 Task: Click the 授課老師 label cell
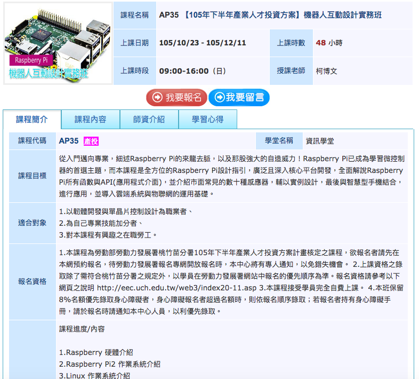(291, 71)
